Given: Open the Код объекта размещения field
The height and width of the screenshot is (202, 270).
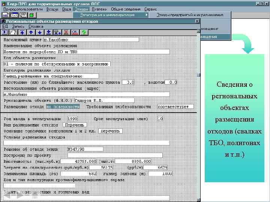Looking at the screenshot, I should pos(57,64).
